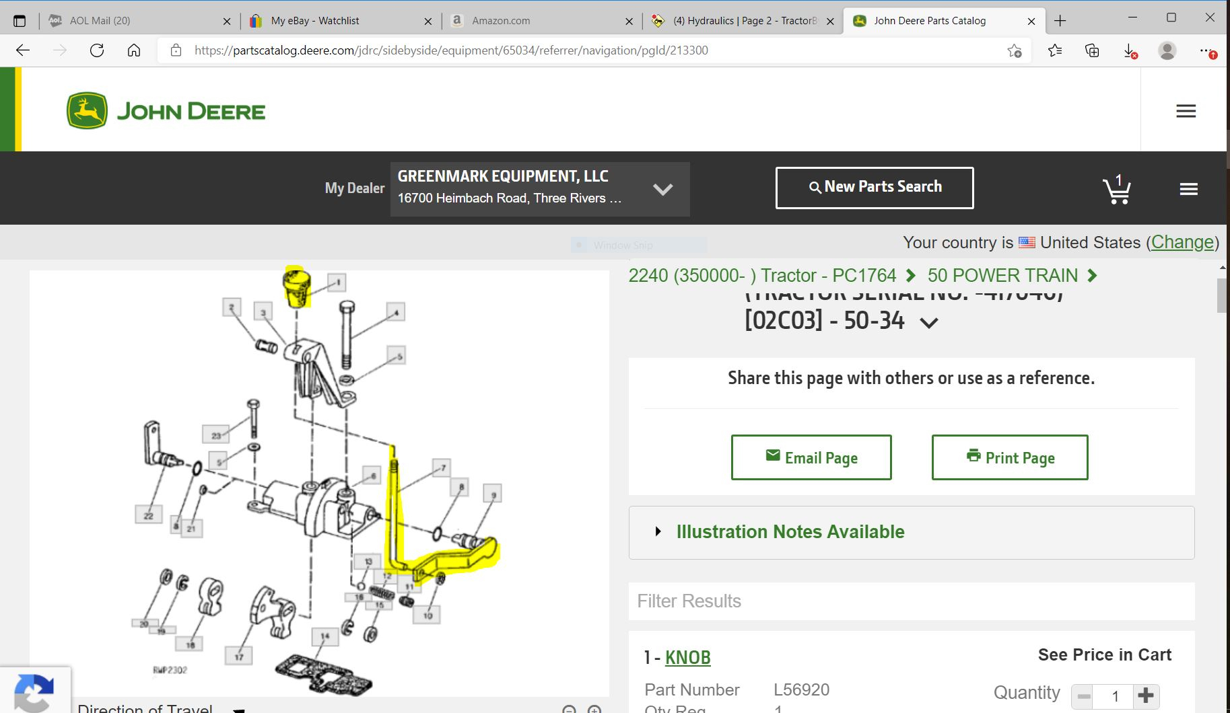The image size is (1230, 713).
Task: Select callout 14 on the diagram
Action: pos(324,636)
